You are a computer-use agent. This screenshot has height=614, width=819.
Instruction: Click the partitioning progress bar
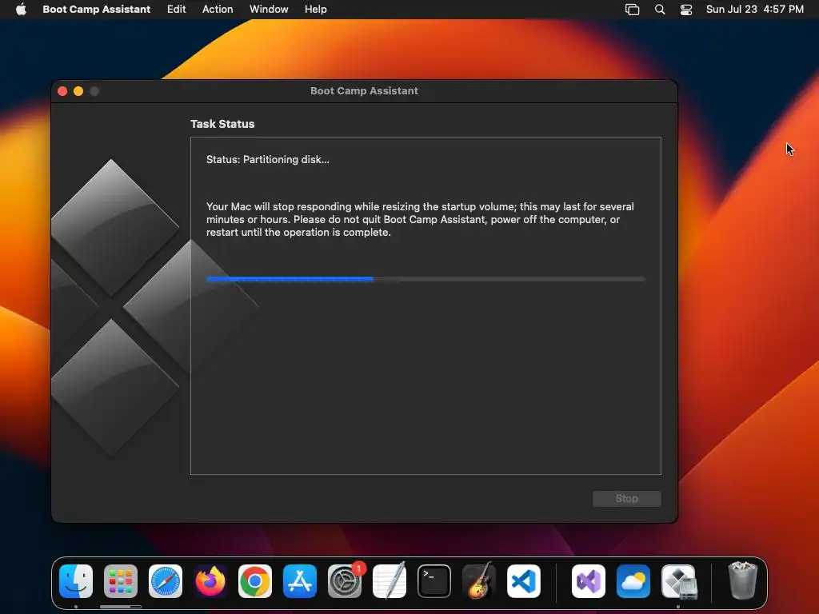(425, 279)
